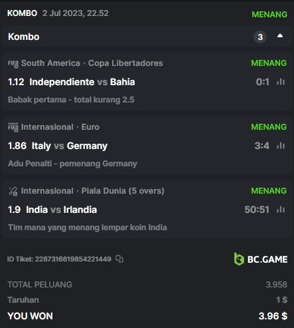Click the BC.GAME logo
294x328 pixels.
tap(261, 259)
